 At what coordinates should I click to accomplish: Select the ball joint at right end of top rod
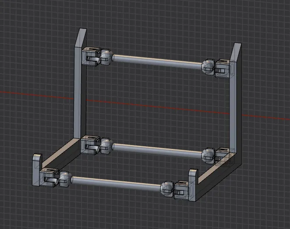tap(208, 67)
